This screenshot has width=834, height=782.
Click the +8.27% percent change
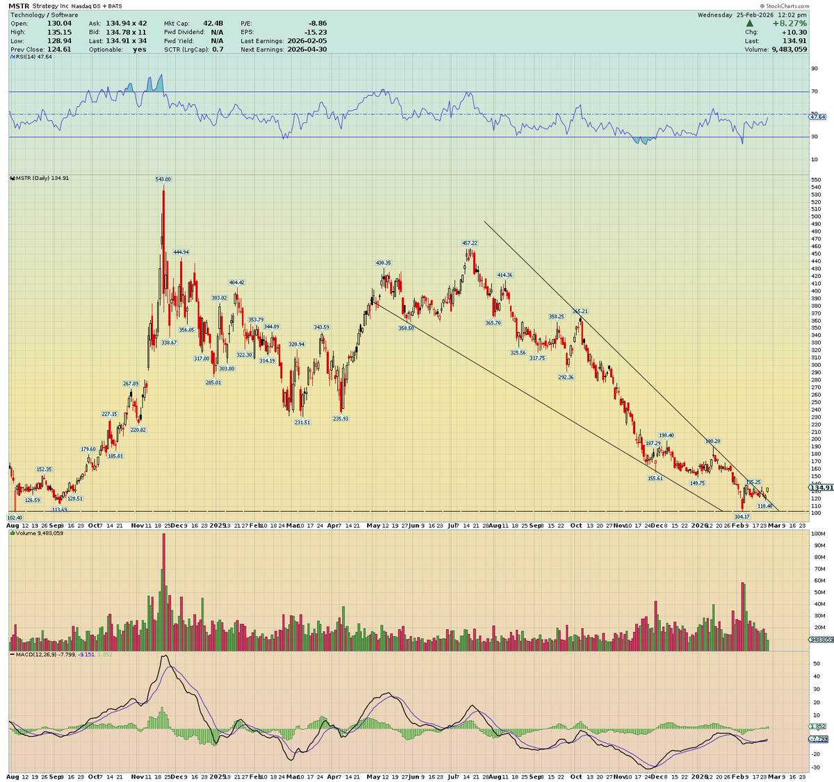tap(790, 23)
